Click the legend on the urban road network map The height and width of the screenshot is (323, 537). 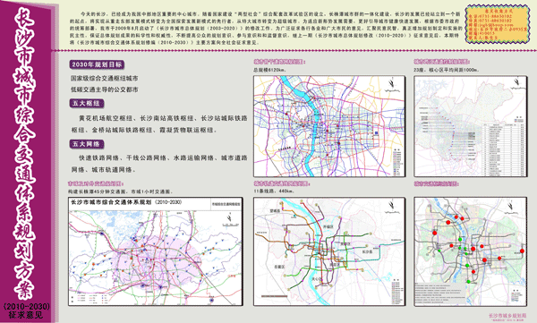(x=397, y=162)
